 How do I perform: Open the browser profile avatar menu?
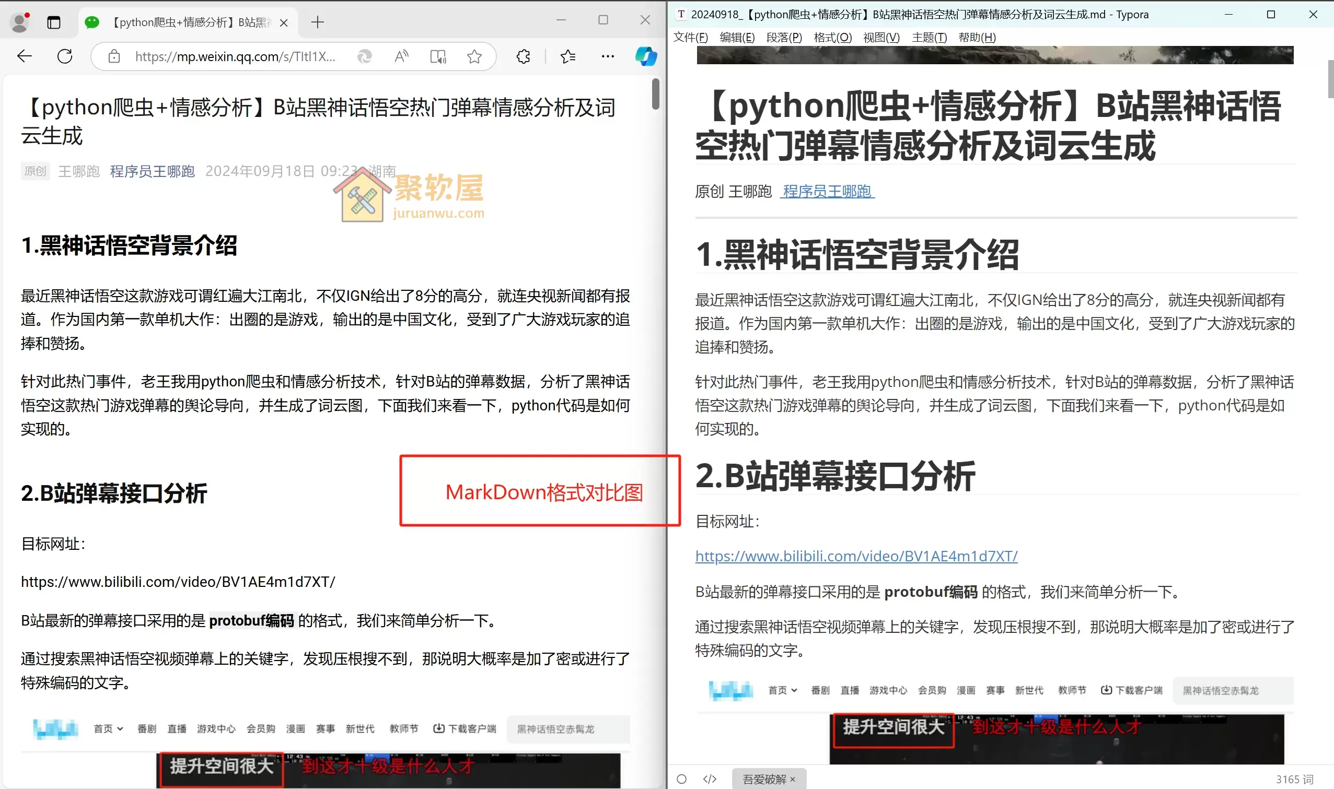click(20, 22)
